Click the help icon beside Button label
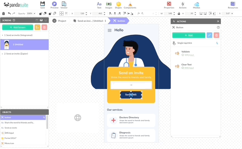The width and height of the screenshot is (242, 149). coord(218,27)
